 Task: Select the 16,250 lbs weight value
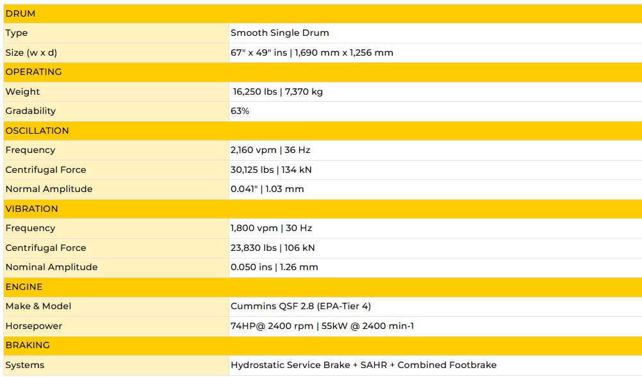pyautogui.click(x=256, y=92)
